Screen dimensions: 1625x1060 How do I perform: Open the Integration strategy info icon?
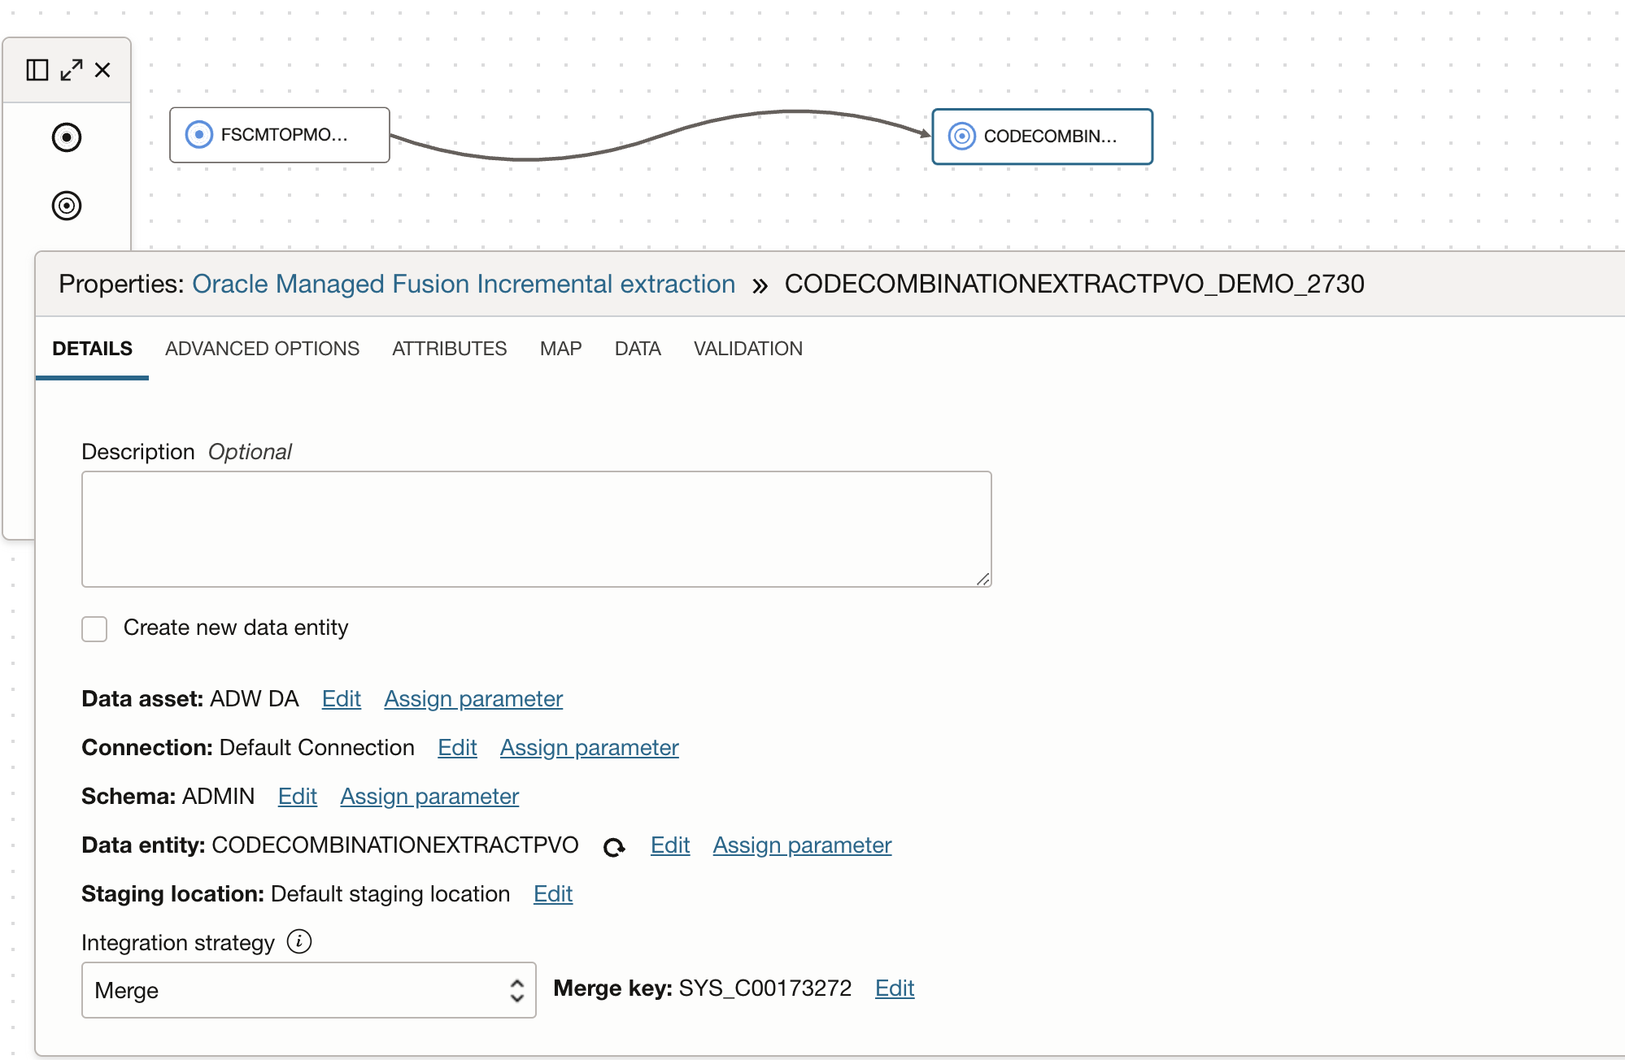pyautogui.click(x=300, y=941)
